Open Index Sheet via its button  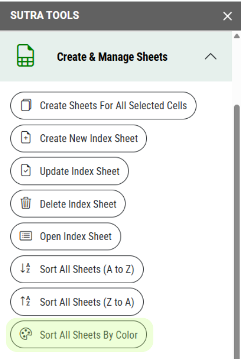click(x=66, y=236)
